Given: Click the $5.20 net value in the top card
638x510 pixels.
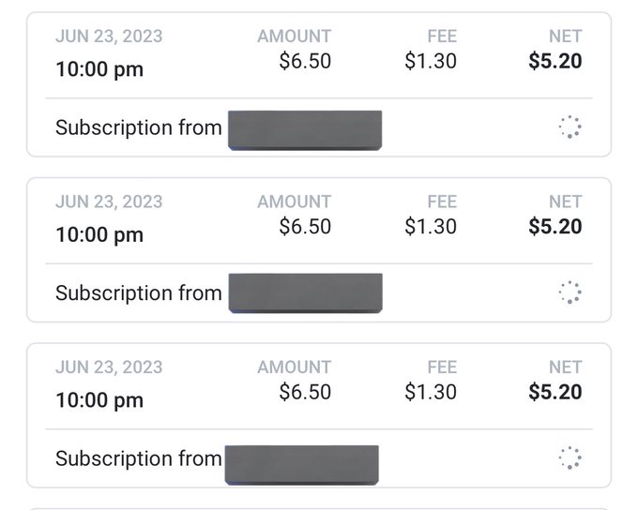Looking at the screenshot, I should point(555,61).
